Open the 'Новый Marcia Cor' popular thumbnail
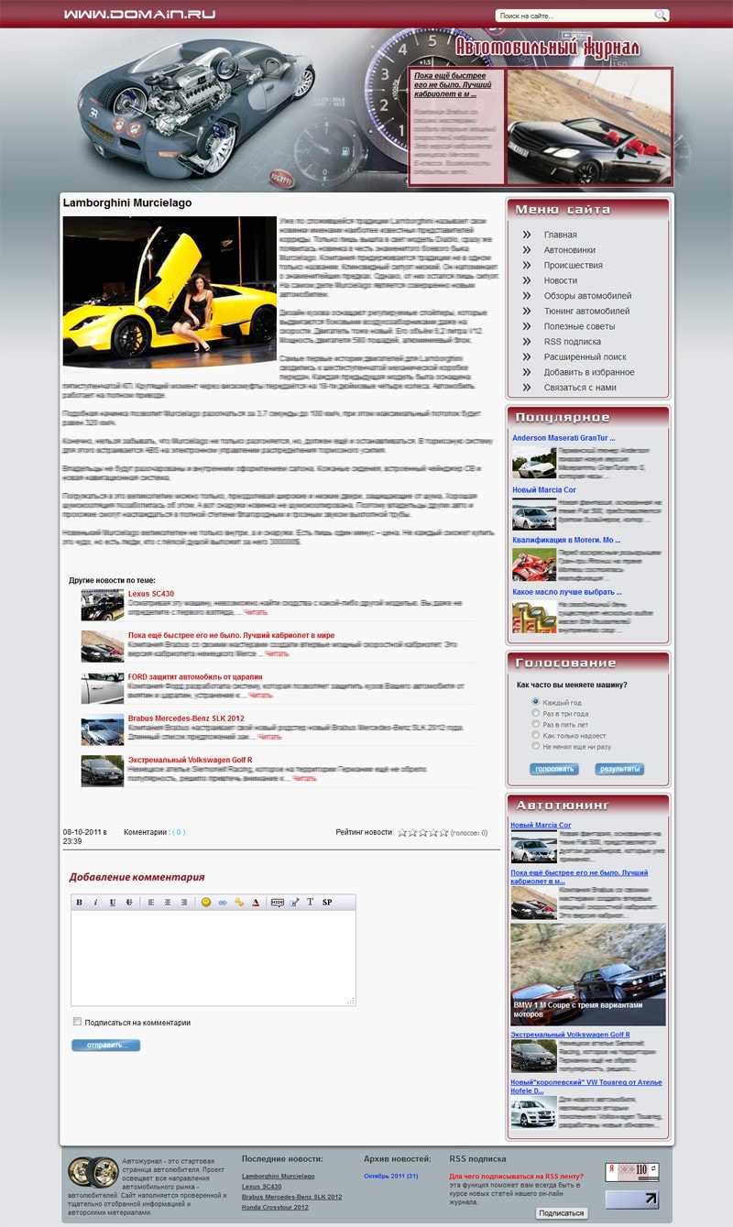Image resolution: width=733 pixels, height=1227 pixels. [x=534, y=514]
